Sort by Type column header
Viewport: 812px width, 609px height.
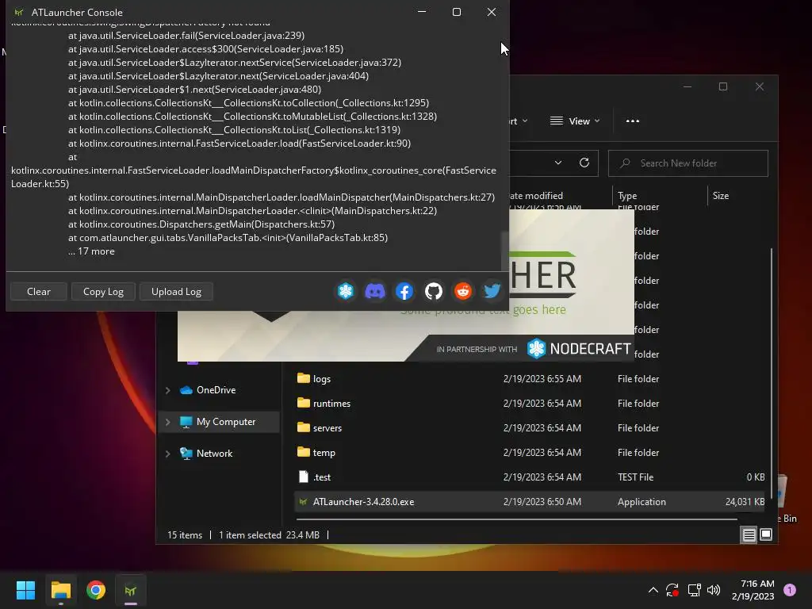coord(660,196)
